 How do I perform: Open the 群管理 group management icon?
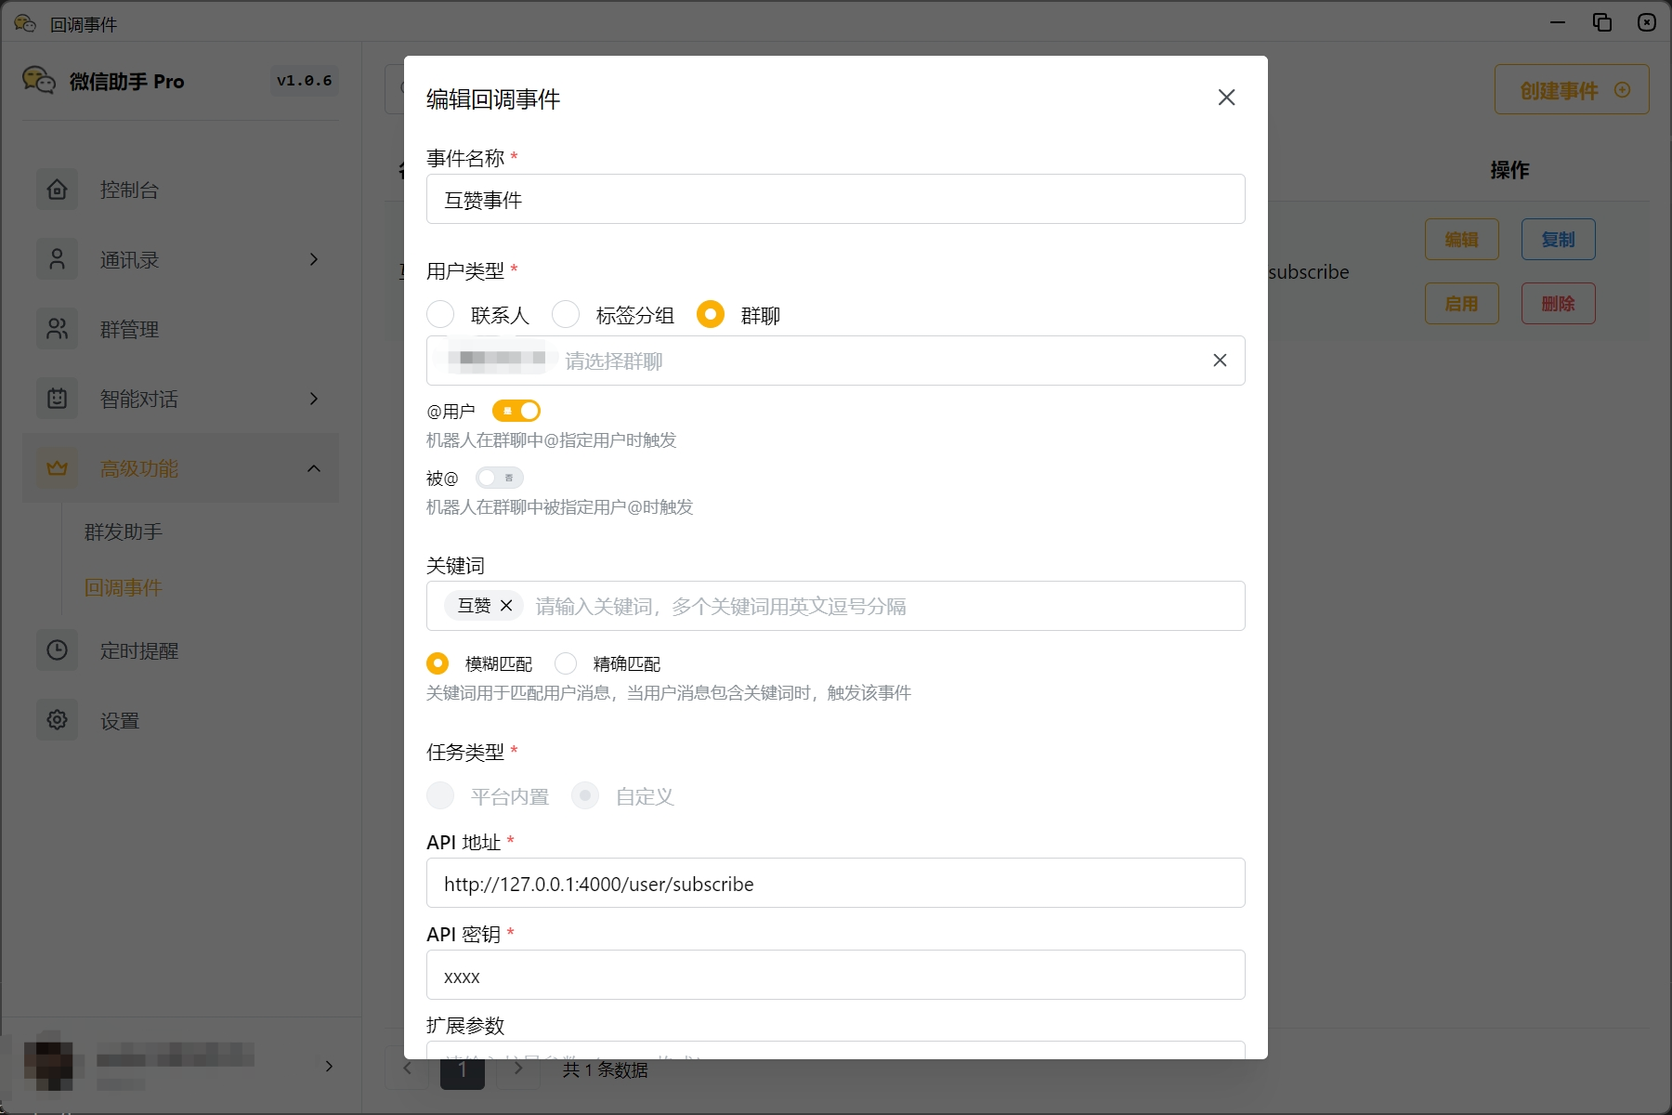click(57, 329)
